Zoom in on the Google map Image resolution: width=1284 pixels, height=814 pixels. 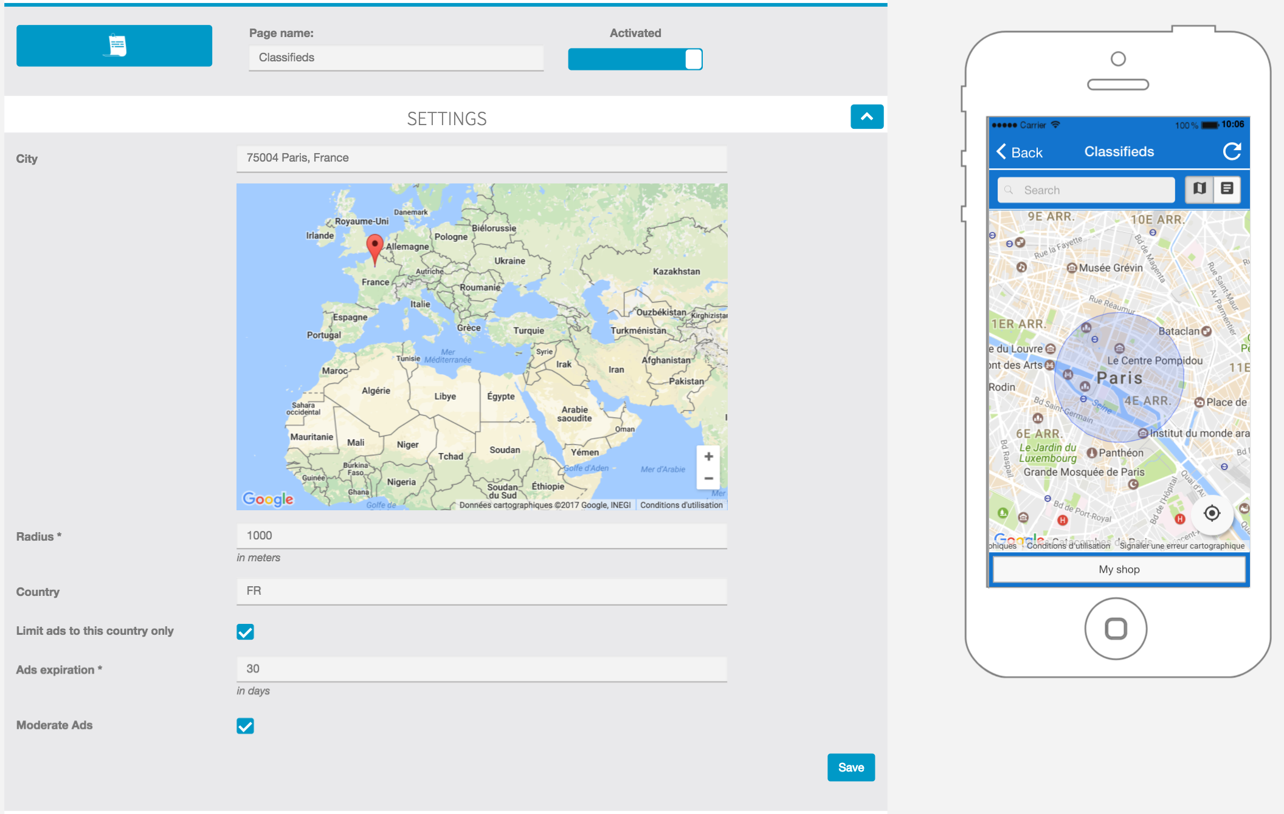coord(708,457)
